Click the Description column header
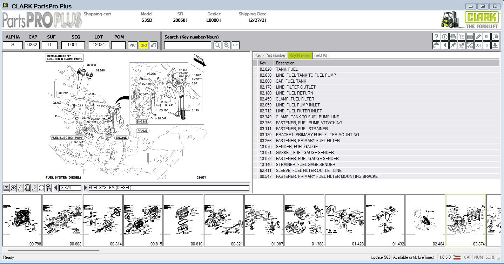This screenshot has width=504, height=264. (x=387, y=63)
